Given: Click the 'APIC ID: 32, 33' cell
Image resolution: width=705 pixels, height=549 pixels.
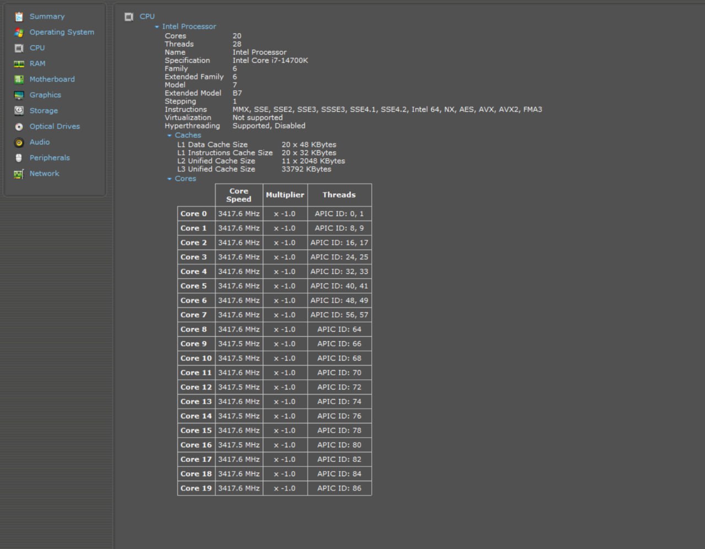Looking at the screenshot, I should tap(339, 272).
